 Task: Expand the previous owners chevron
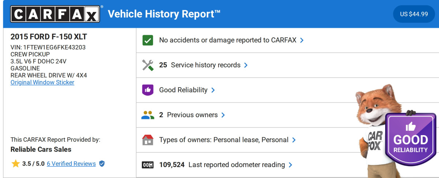point(223,115)
